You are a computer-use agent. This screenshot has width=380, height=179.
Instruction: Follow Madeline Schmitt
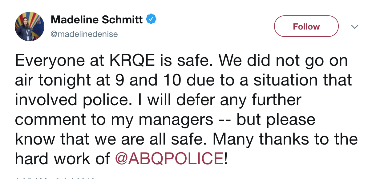point(306,26)
